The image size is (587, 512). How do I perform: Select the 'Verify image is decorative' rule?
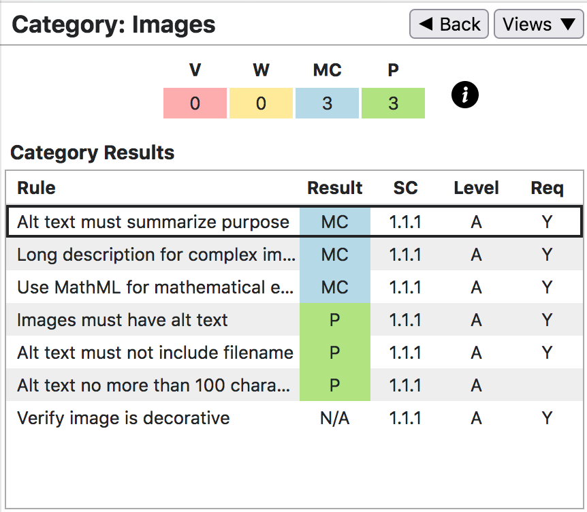(x=123, y=418)
